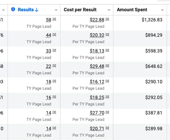Click footnote [2] beside $20.71
The height and width of the screenshot is (140, 170).
click(107, 128)
